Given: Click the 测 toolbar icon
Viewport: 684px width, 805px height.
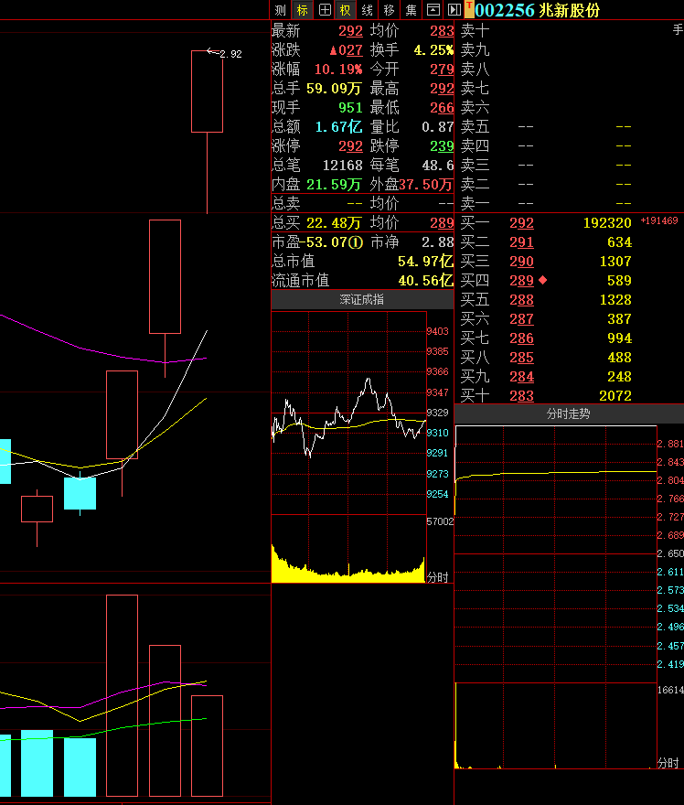Looking at the screenshot, I should (x=281, y=9).
